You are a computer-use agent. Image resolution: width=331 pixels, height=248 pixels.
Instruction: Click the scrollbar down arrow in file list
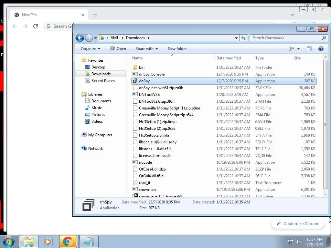[x=326, y=194]
